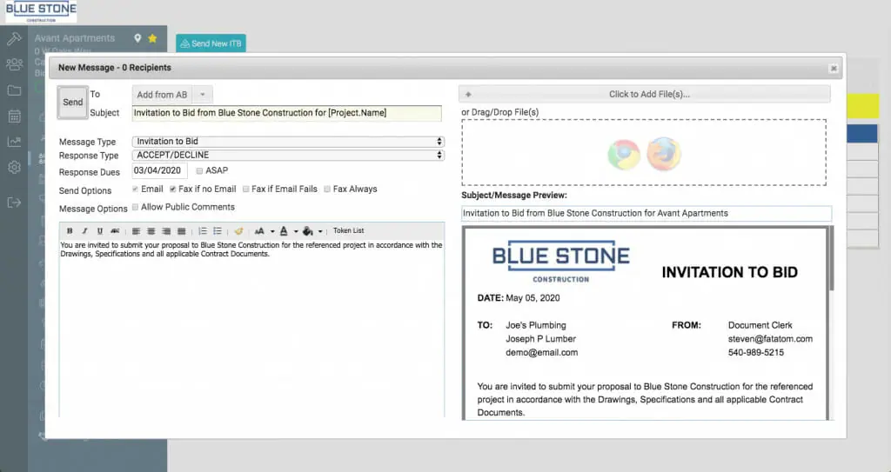891x472 pixels.
Task: Click Add from AB button
Action: point(163,95)
